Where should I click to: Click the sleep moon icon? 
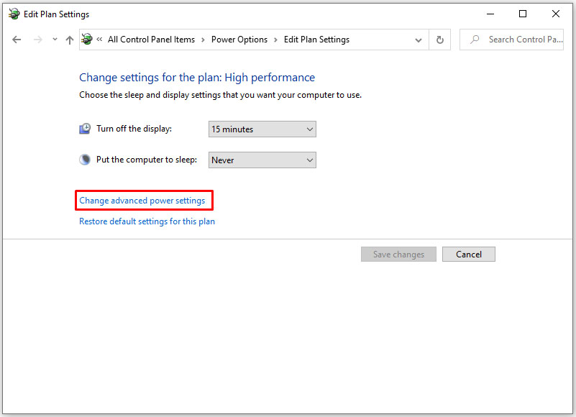[85, 160]
